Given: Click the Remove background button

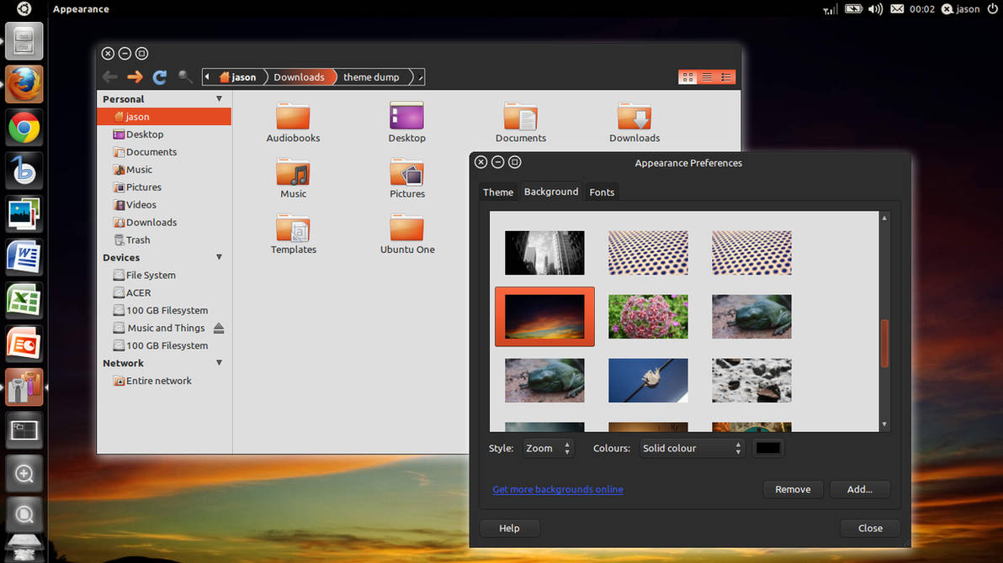Looking at the screenshot, I should 793,490.
